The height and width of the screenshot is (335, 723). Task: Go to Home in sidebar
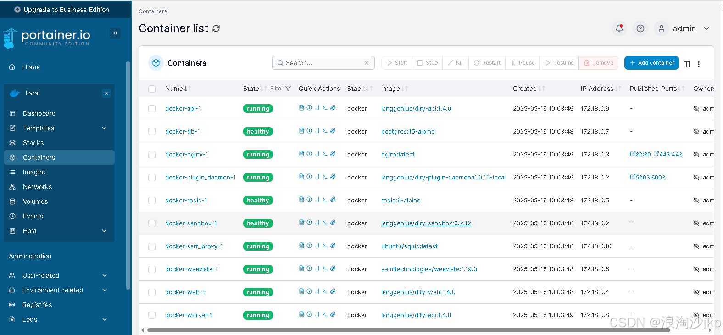point(31,67)
